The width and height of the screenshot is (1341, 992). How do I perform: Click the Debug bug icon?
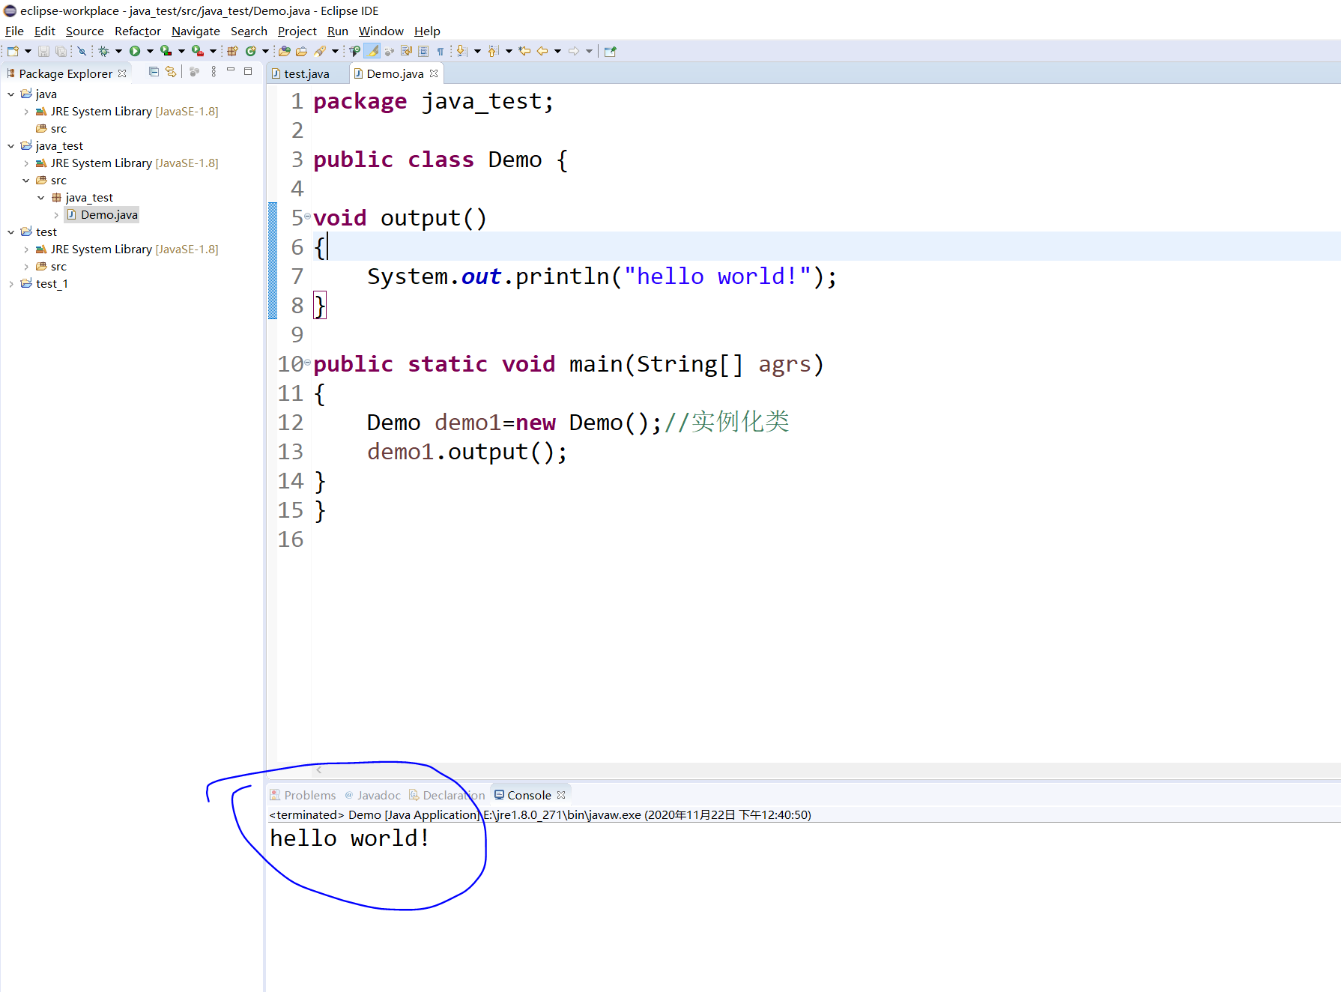coord(104,51)
